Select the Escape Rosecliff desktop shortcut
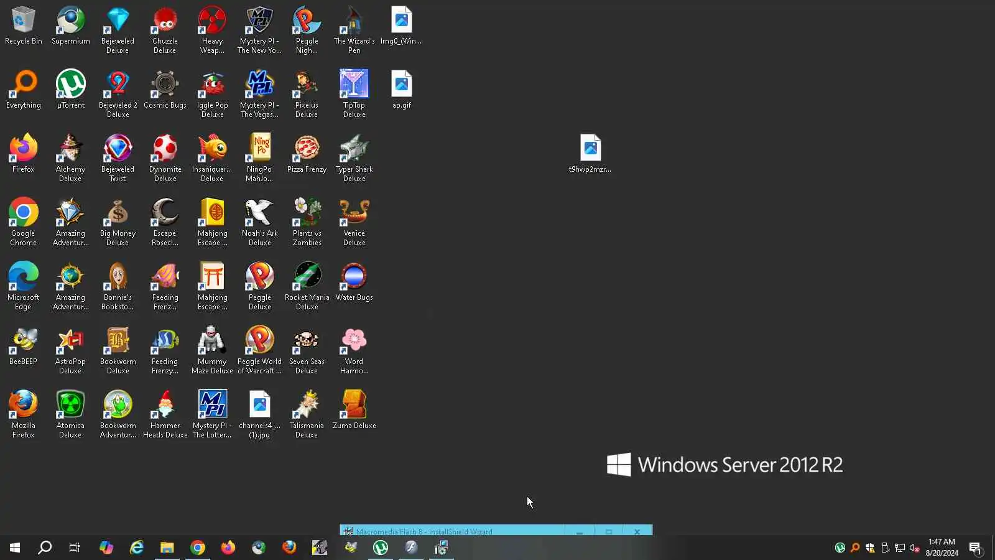This screenshot has width=995, height=560. pyautogui.click(x=165, y=222)
